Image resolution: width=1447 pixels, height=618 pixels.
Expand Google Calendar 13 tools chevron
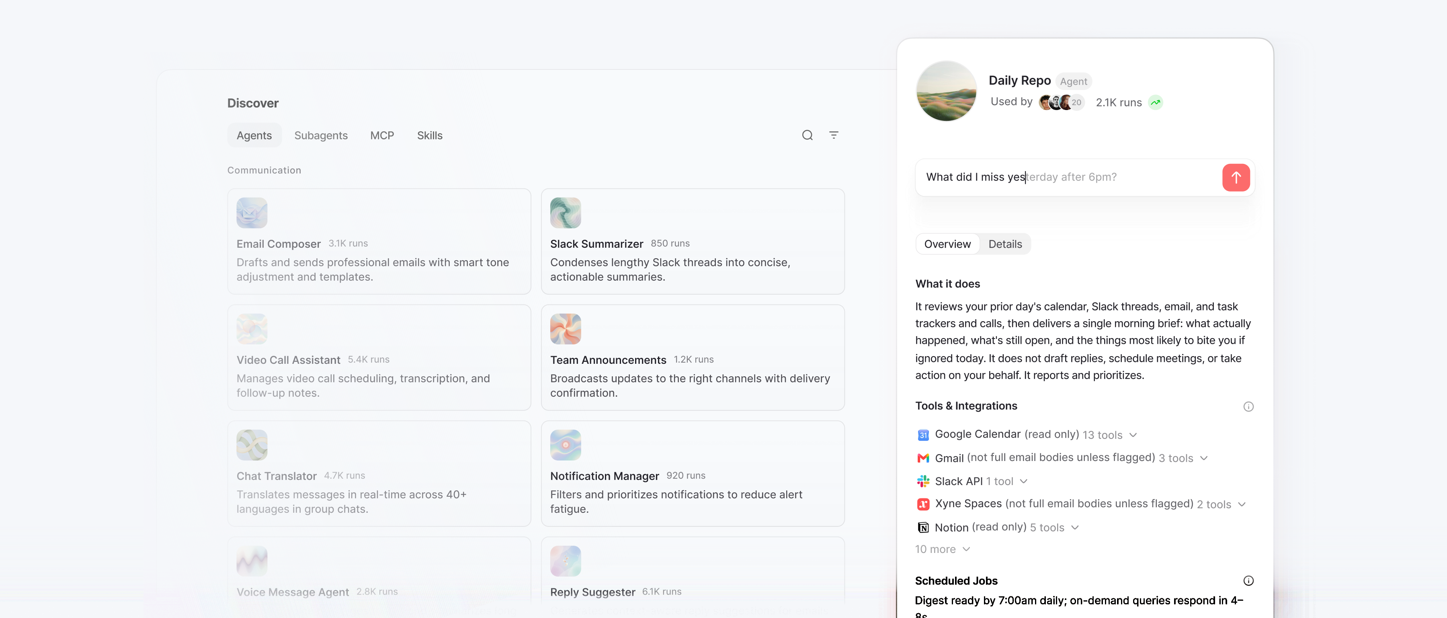[1133, 435]
